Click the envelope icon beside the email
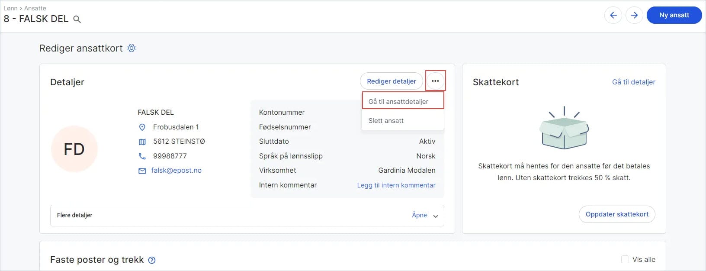Image resolution: width=706 pixels, height=271 pixels. pyautogui.click(x=142, y=171)
